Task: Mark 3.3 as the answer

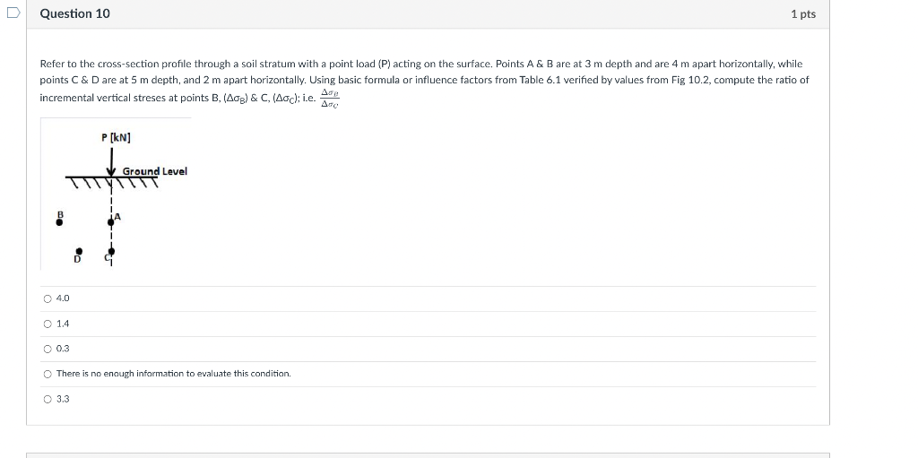Action: (x=48, y=400)
